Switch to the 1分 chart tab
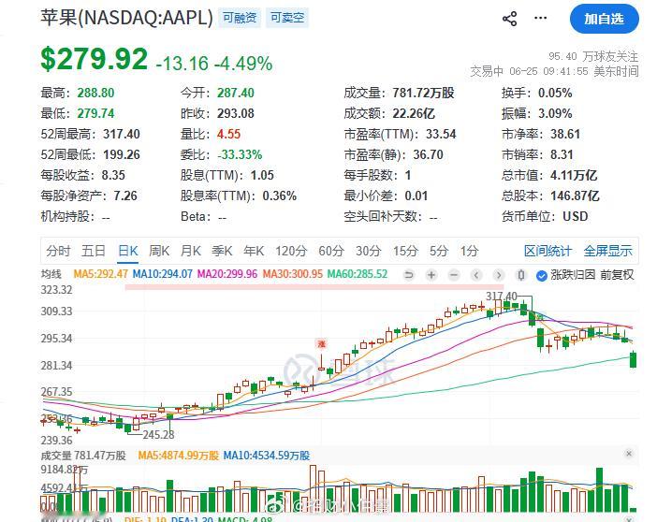The height and width of the screenshot is (522, 657). 469,251
